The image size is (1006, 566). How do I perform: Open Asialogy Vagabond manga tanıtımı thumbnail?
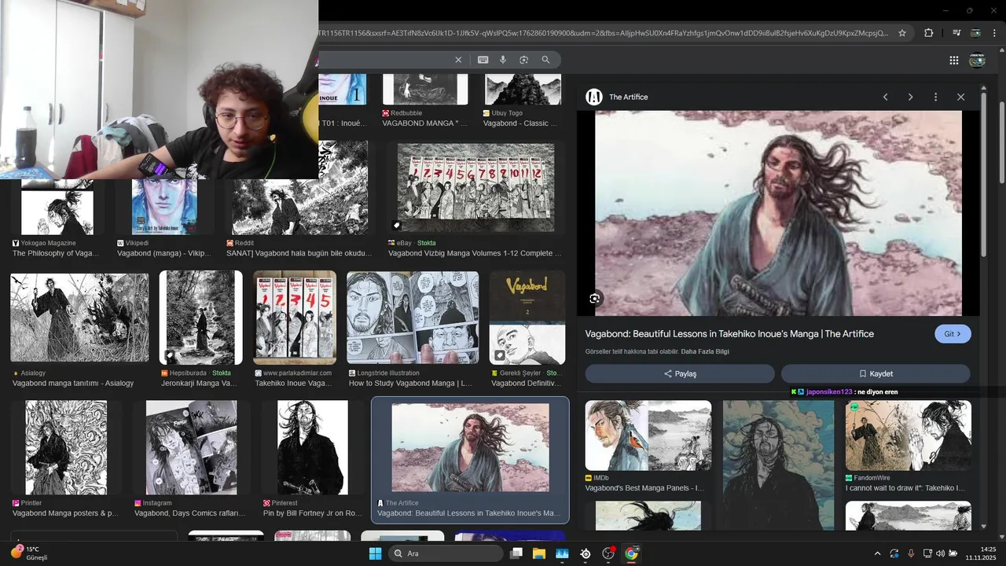pyautogui.click(x=79, y=318)
